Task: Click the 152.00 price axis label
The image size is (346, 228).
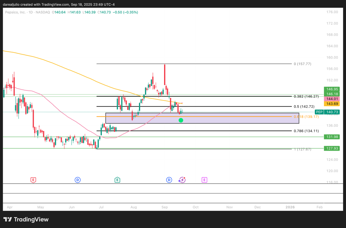Action: click(332, 80)
